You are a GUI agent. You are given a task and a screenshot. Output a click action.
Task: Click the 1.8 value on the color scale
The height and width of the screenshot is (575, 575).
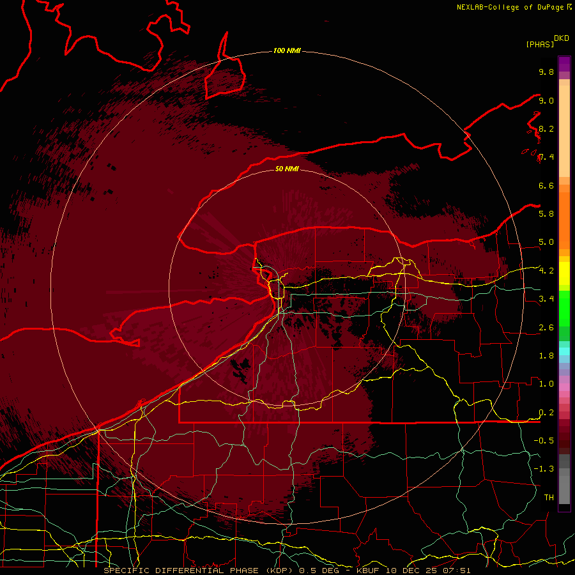coord(546,356)
